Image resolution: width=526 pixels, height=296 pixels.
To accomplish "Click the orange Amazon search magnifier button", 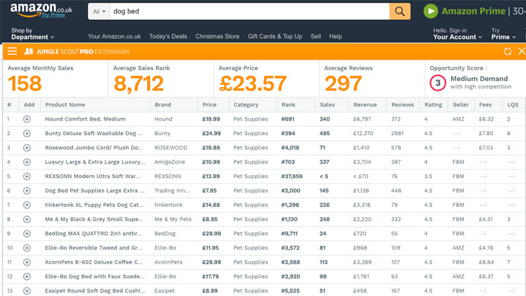I will 400,11.
